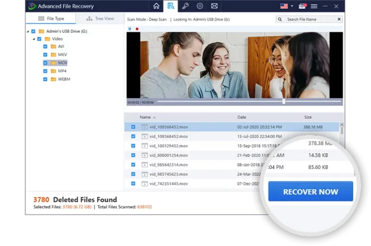Screen dimensions: 371x246
Task: Sort the list by Size column
Action: (x=308, y=117)
